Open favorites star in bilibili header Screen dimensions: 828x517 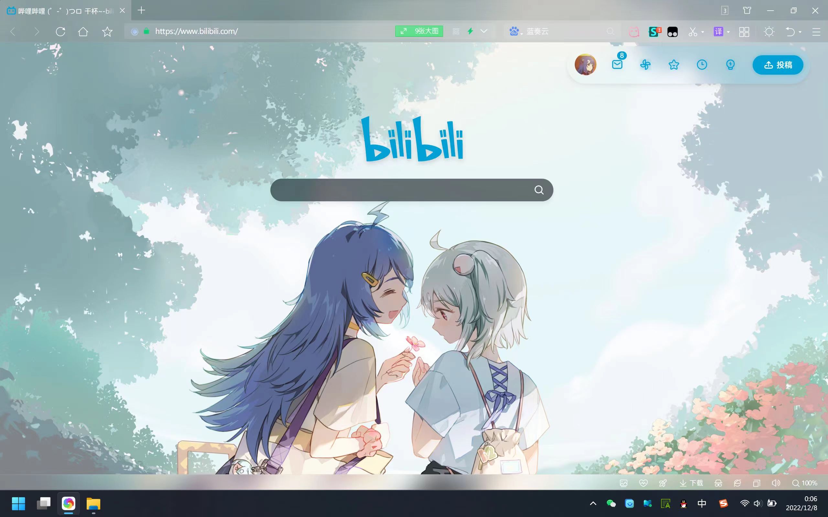674,65
